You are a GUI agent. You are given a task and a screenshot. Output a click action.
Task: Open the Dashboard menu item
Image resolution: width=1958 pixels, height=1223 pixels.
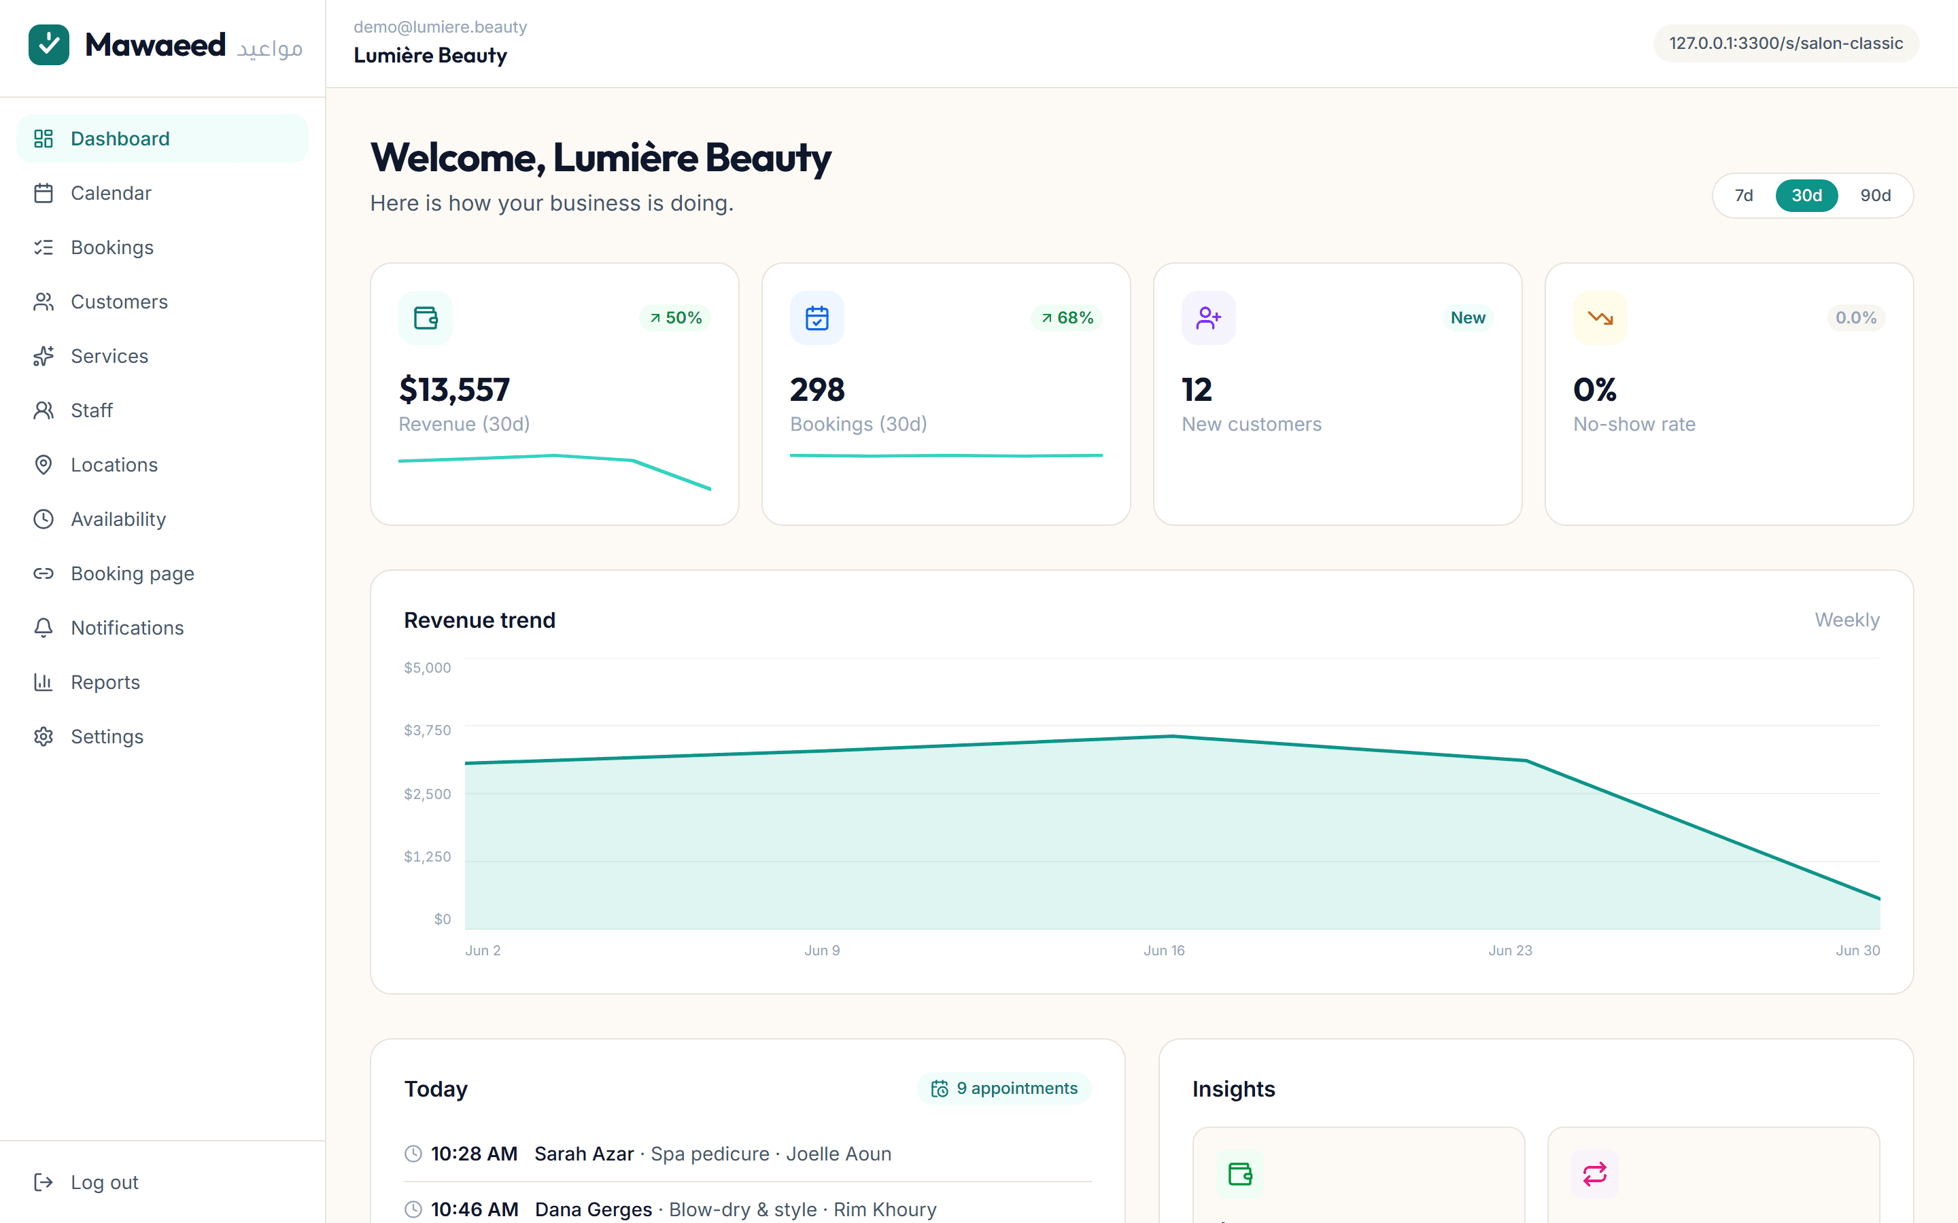coord(162,139)
